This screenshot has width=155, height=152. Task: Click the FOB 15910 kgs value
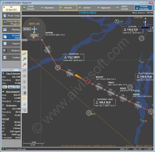pyautogui.click(x=16, y=135)
